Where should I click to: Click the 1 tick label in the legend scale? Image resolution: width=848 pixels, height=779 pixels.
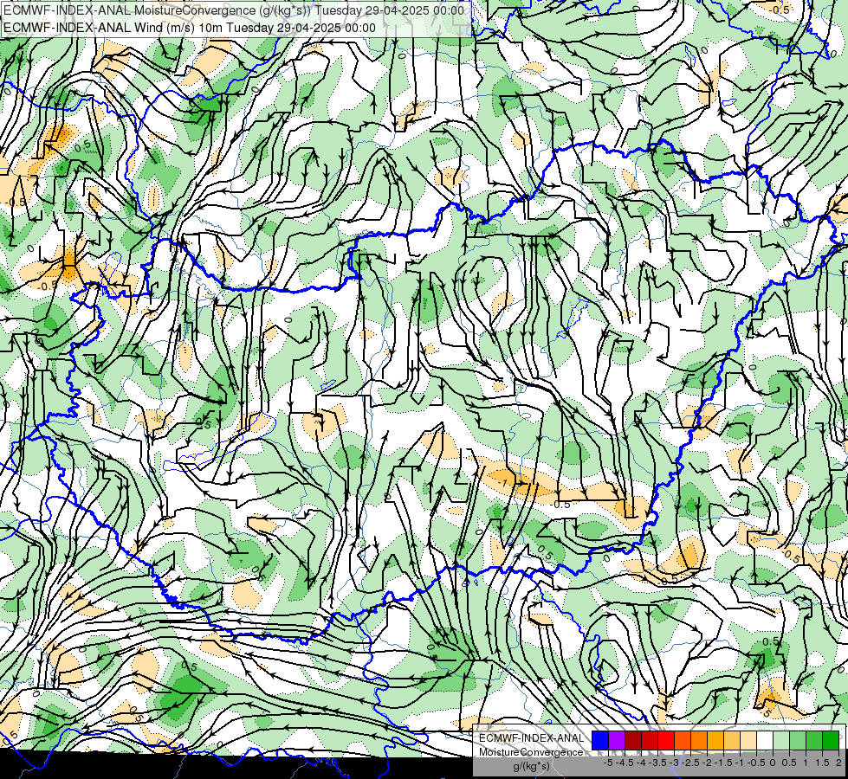[806, 763]
